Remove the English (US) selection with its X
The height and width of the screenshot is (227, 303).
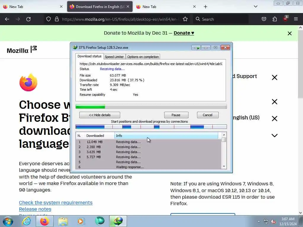pos(274,118)
